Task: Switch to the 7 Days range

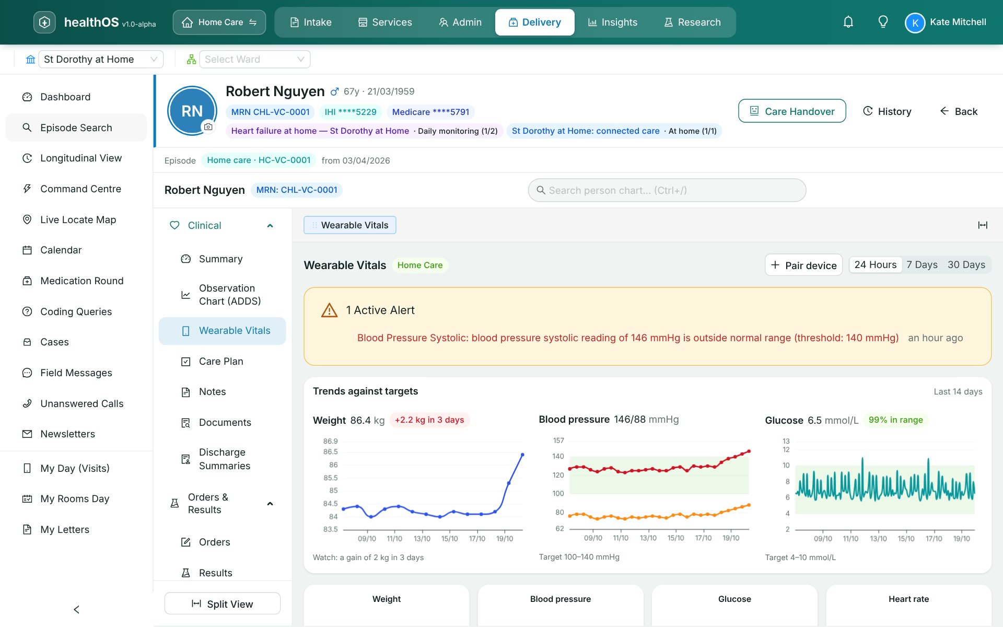Action: click(922, 265)
